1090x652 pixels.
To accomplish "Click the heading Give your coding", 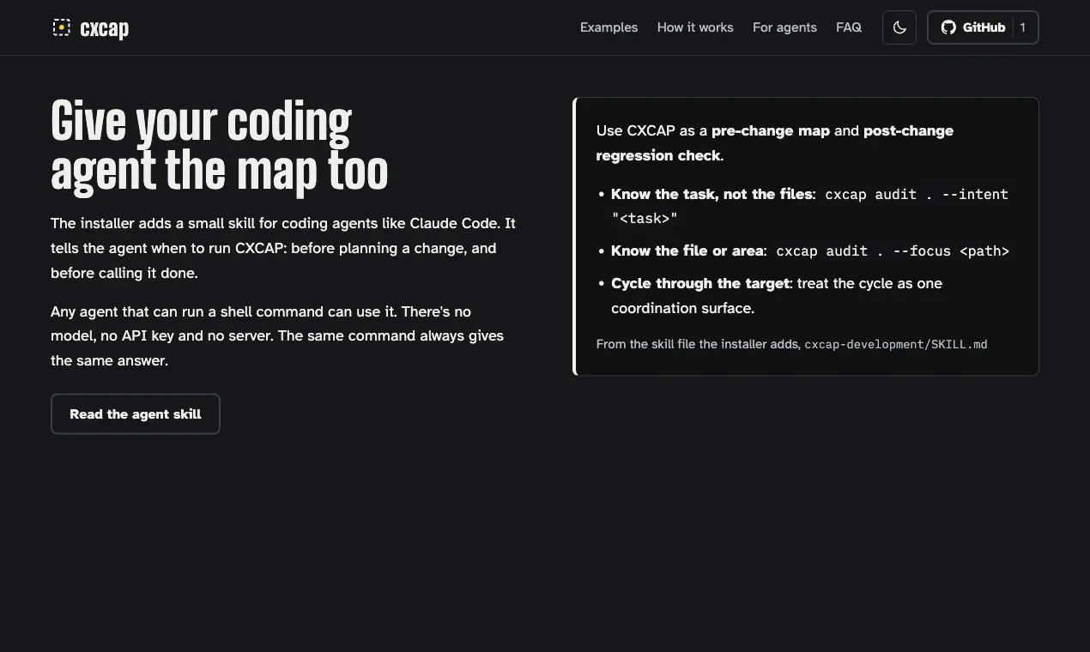I will pyautogui.click(x=201, y=122).
